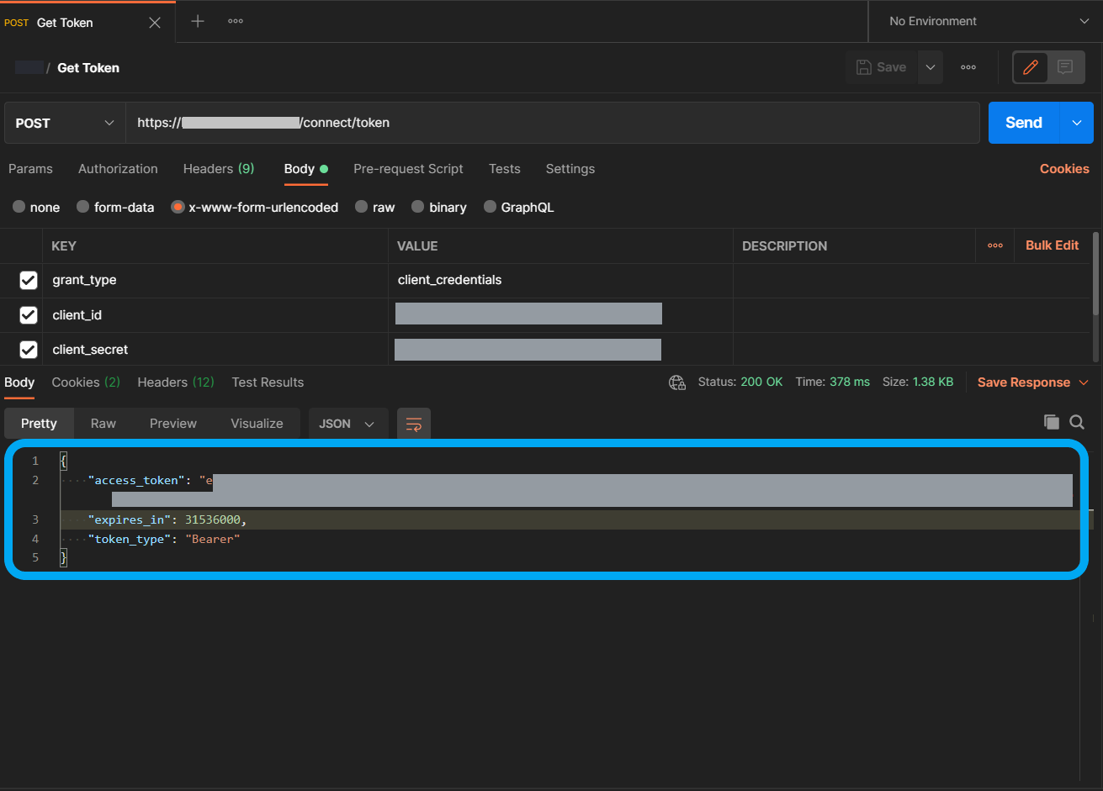Uncheck the grant_type row checkbox
The image size is (1103, 791).
(x=29, y=280)
